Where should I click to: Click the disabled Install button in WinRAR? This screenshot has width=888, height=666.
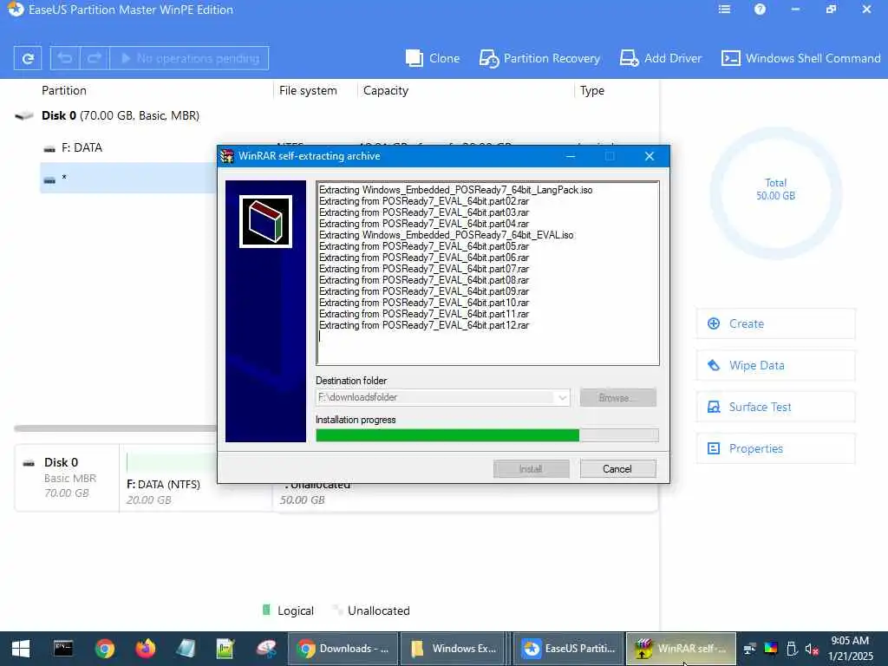[531, 469]
